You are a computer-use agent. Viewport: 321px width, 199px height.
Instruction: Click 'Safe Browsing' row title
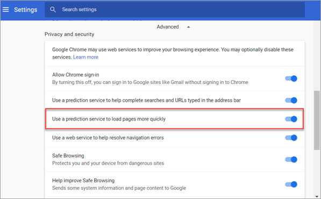coord(68,155)
